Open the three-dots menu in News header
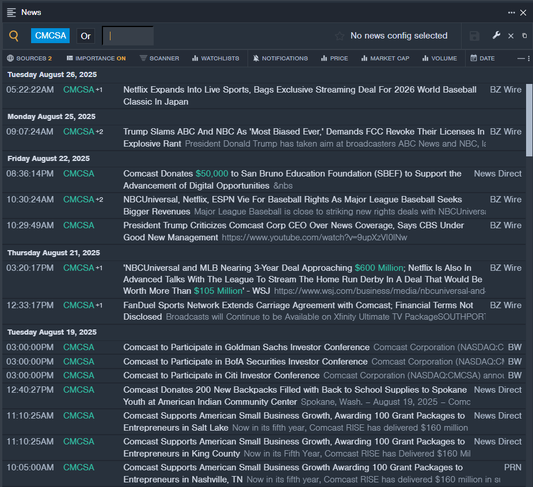 pos(511,13)
